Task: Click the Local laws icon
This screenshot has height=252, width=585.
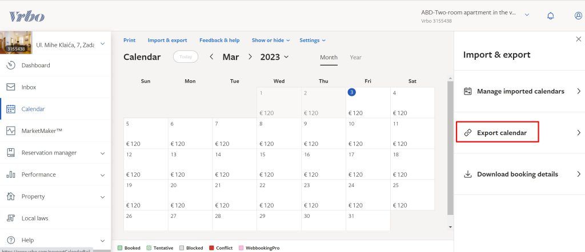Action: (11, 218)
